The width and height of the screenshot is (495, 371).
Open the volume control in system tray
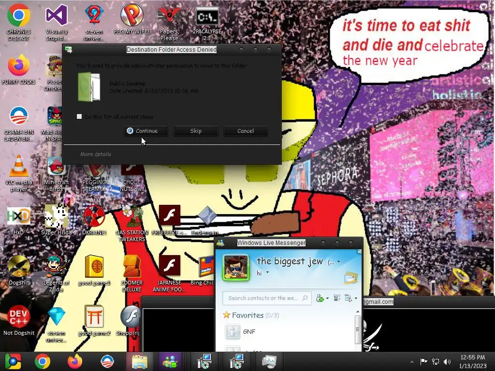[x=447, y=362]
